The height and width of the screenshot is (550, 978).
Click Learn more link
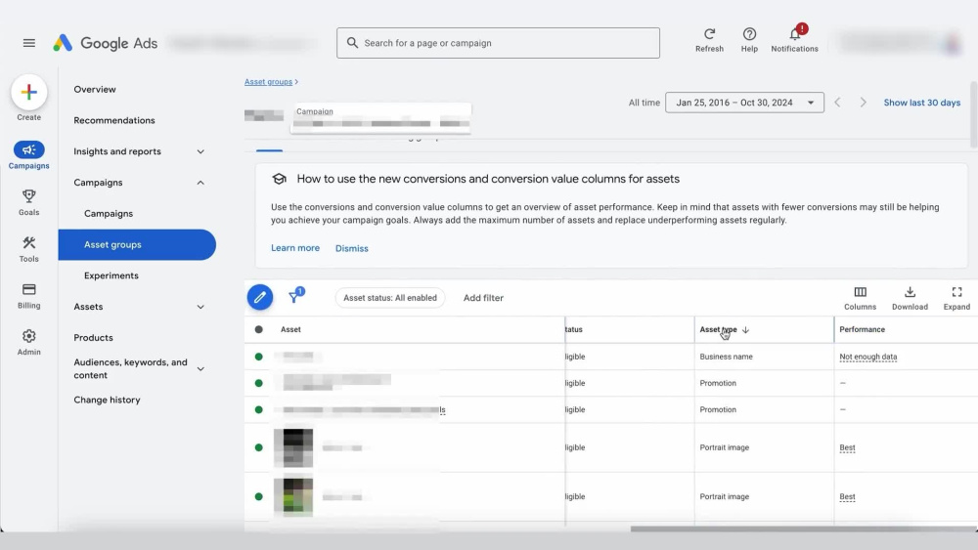click(x=295, y=248)
